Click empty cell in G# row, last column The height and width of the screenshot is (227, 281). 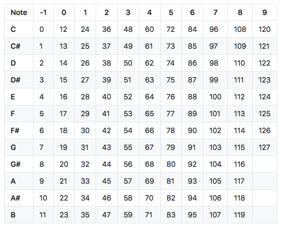click(265, 164)
